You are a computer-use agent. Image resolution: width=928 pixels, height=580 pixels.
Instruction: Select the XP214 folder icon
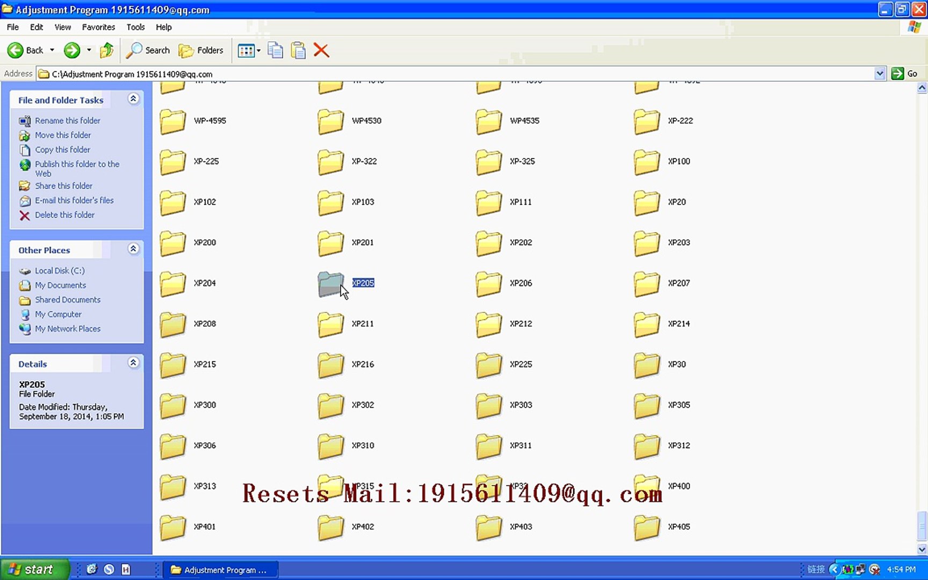click(647, 324)
